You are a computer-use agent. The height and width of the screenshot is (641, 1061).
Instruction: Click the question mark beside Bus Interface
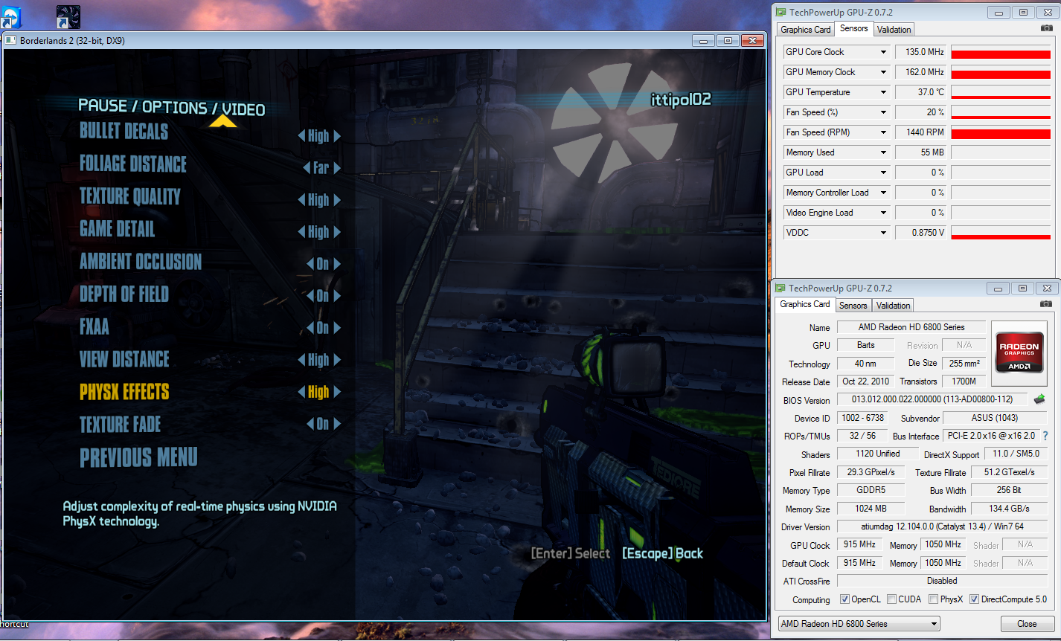1045,436
